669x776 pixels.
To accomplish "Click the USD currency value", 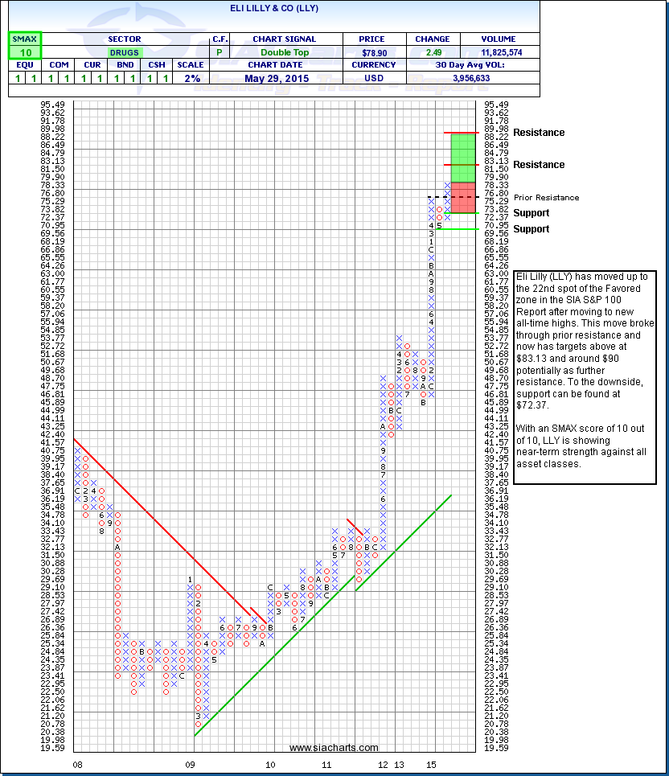I will [376, 79].
